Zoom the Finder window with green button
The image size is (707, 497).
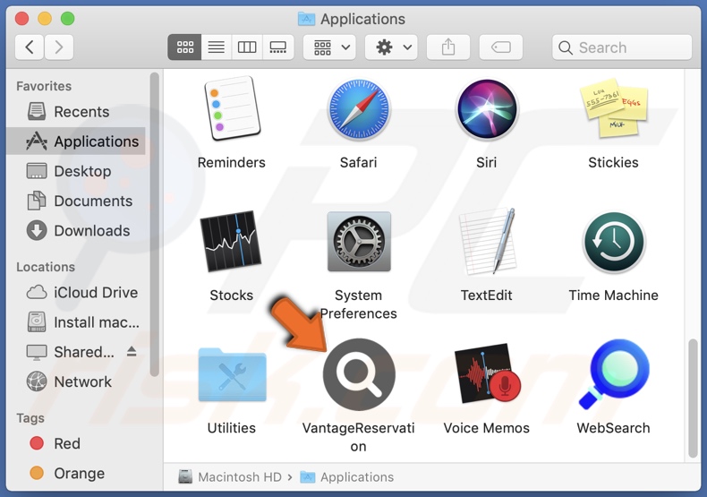click(x=68, y=19)
